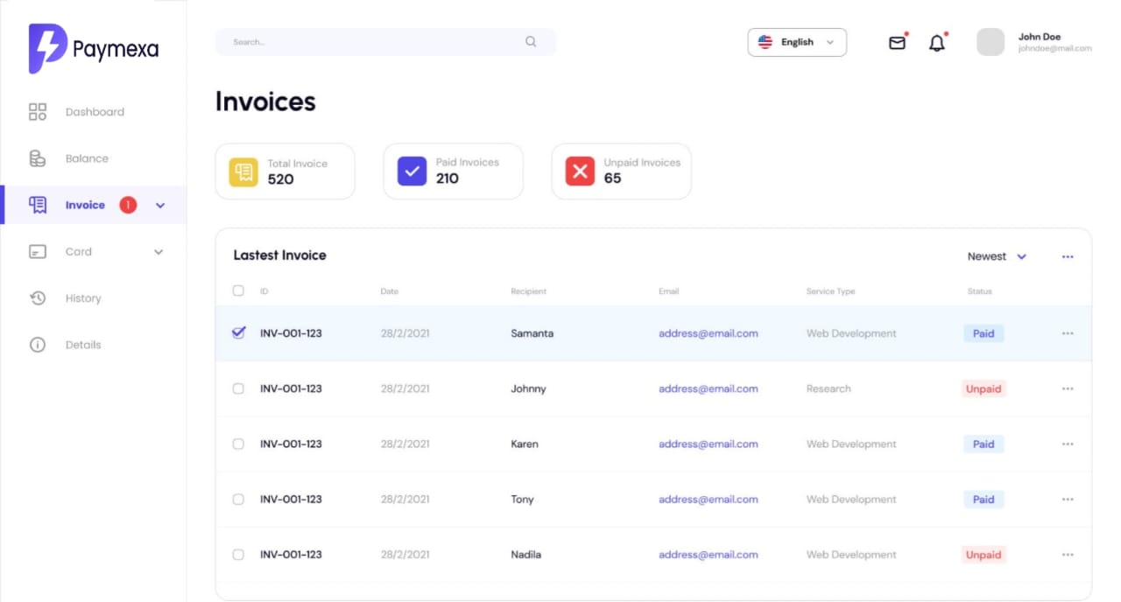Click the mail envelope icon in header
This screenshot has height=602, width=1121.
point(897,42)
